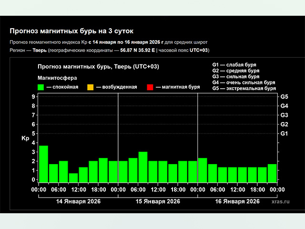
Task: Click the date label '15 Января 2026'
Action: tap(158, 201)
